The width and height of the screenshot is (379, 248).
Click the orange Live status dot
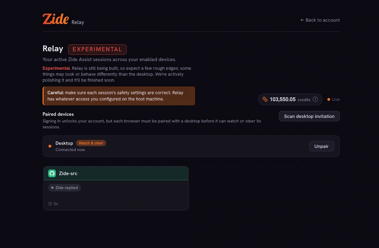[x=329, y=99]
